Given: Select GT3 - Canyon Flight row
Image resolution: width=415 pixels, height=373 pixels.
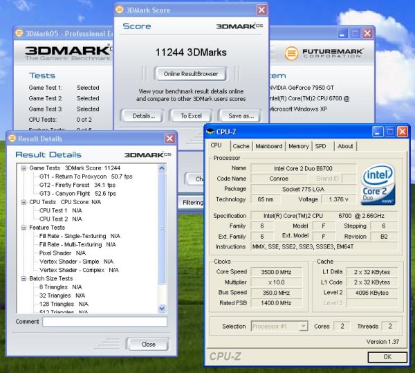Looking at the screenshot, I should (77, 194).
